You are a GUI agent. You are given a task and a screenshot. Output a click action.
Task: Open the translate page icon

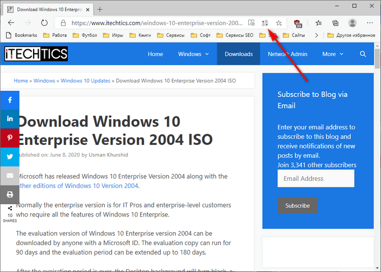[265, 23]
